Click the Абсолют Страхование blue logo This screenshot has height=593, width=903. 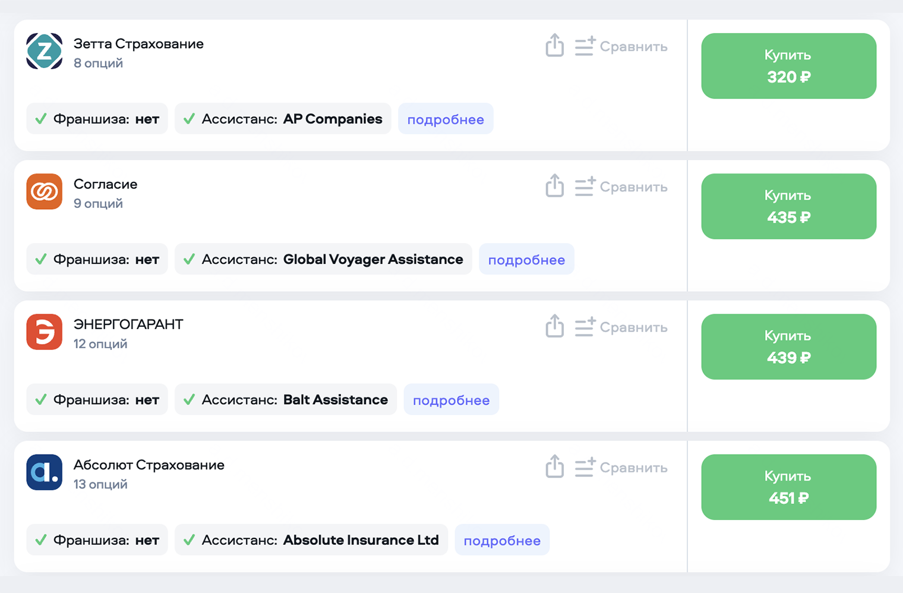(x=45, y=472)
